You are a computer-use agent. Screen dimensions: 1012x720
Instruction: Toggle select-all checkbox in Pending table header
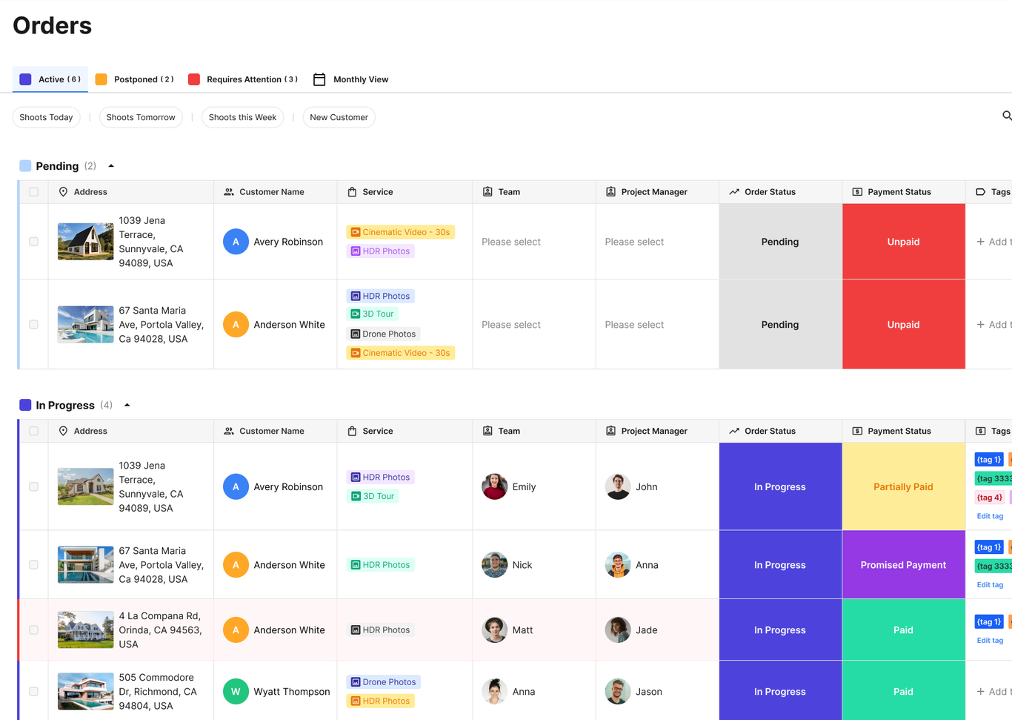[33, 192]
